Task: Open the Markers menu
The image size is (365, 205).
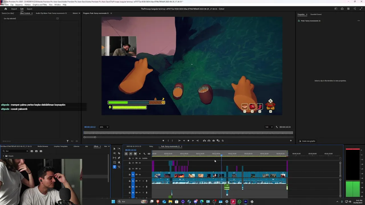Action: click(28, 5)
